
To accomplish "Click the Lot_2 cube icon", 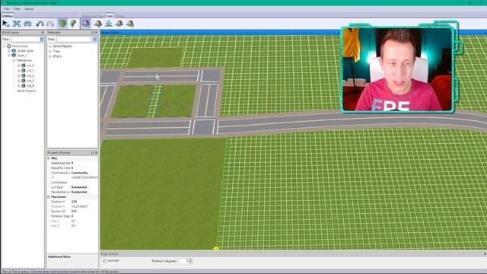I will click(24, 75).
